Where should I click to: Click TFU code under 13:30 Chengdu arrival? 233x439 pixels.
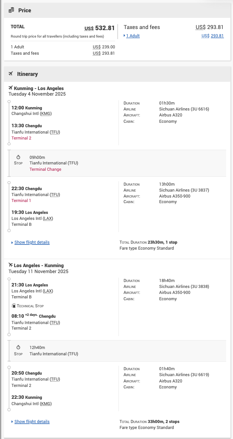[x=55, y=132]
